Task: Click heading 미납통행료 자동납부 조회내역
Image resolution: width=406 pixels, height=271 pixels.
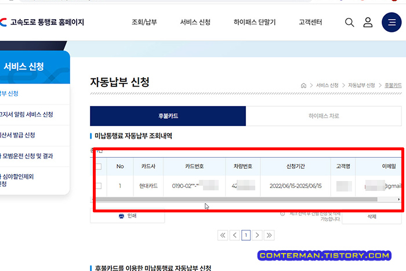Action: (133, 136)
